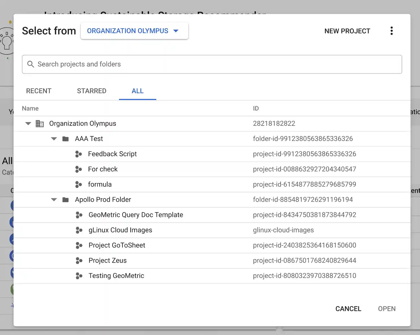Click the Apollo Prod Folder icon
This screenshot has height=335, width=420.
pos(66,200)
